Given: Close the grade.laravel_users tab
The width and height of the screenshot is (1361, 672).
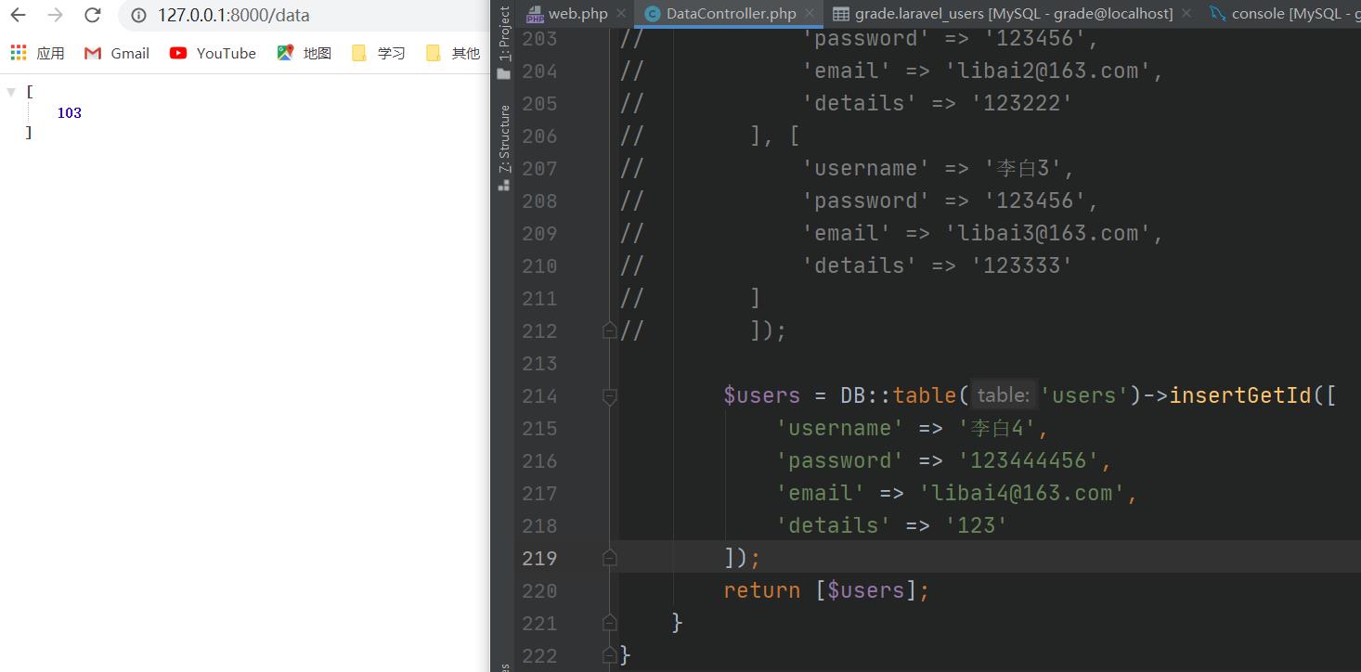Looking at the screenshot, I should pyautogui.click(x=1186, y=13).
